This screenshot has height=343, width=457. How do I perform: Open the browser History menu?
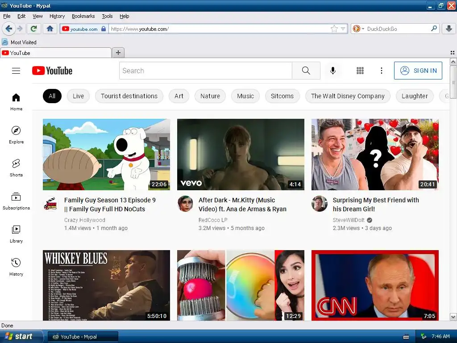[57, 16]
